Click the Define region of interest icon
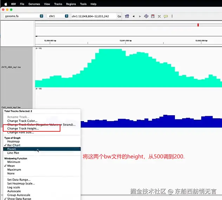 pyautogui.click(x=152, y=16)
